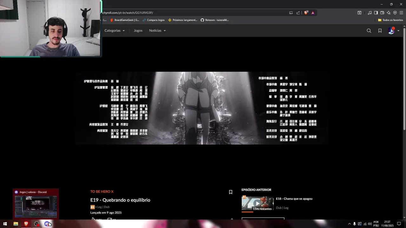Viewport: 406px width, 228px height.
Task: Click the '15m restantes' label
Action: [262, 209]
